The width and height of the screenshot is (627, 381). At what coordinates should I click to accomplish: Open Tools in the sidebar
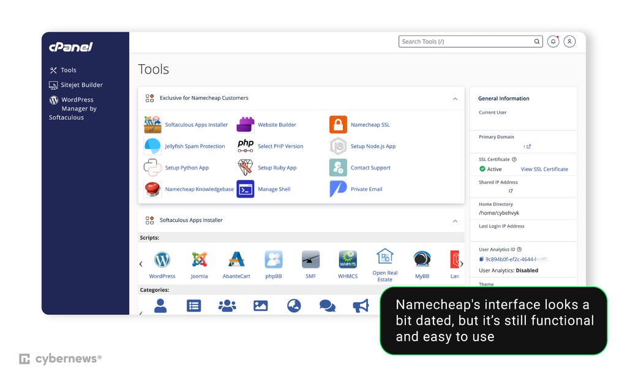pos(63,70)
